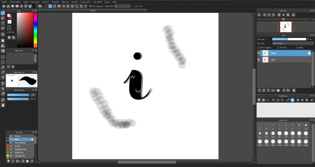Image resolution: width=315 pixels, height=167 pixels.
Task: Click the Navigator rotation slider
Action: [283, 19]
